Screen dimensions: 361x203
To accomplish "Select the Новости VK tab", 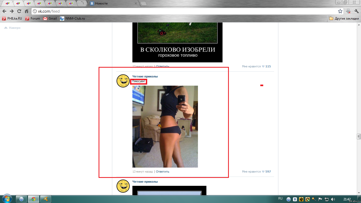I will coord(114,3).
